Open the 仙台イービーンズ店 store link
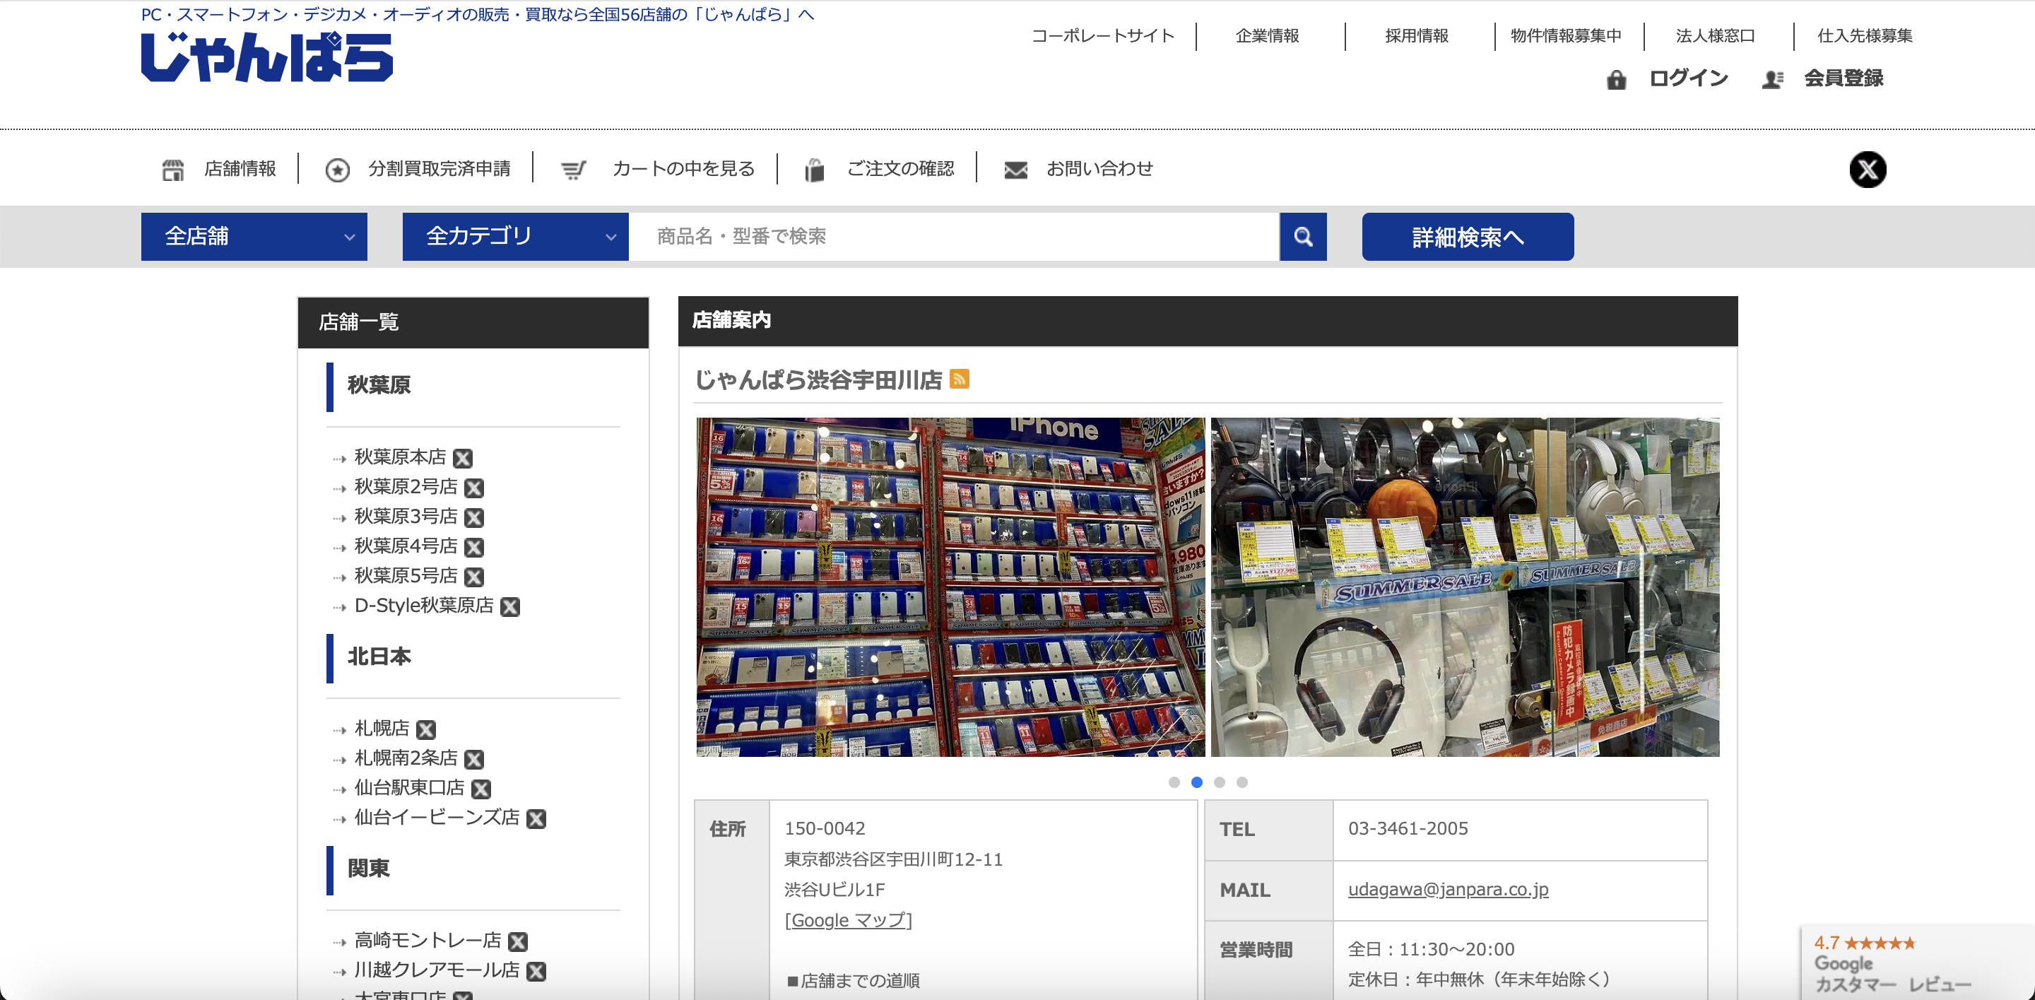This screenshot has height=1000, width=2035. tap(437, 818)
